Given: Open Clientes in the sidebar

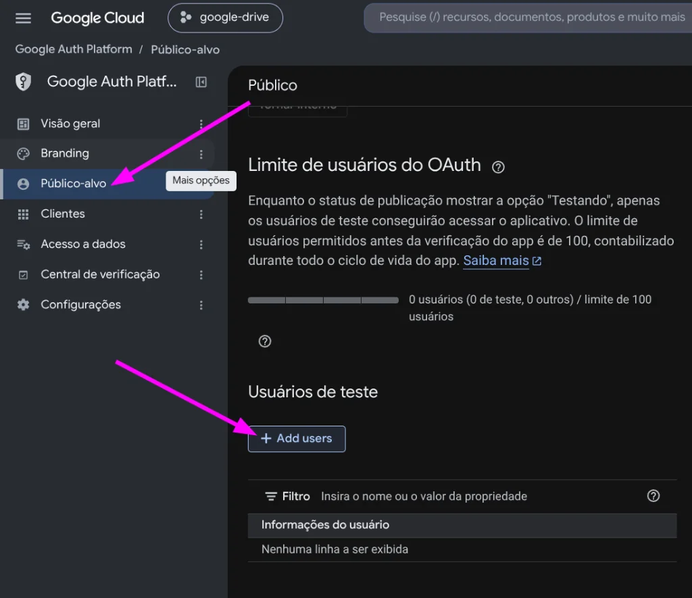Looking at the screenshot, I should tap(63, 214).
